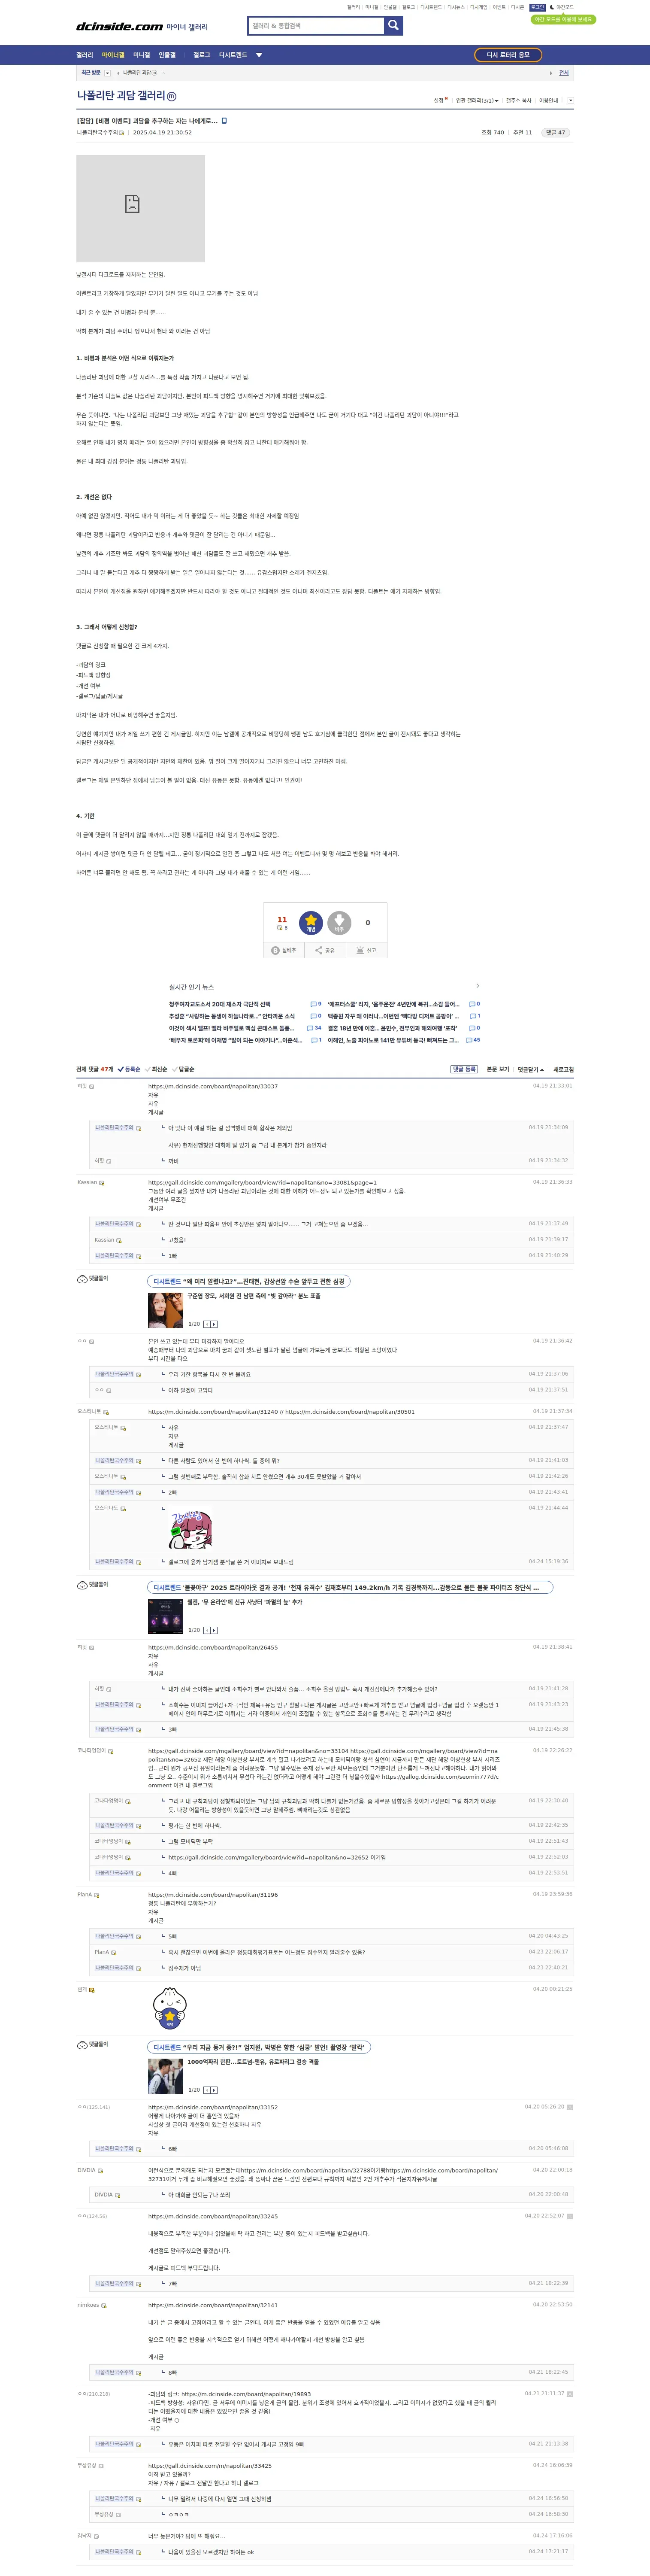Click the mobile icon next to post title
This screenshot has height=2576, width=650.
point(224,121)
